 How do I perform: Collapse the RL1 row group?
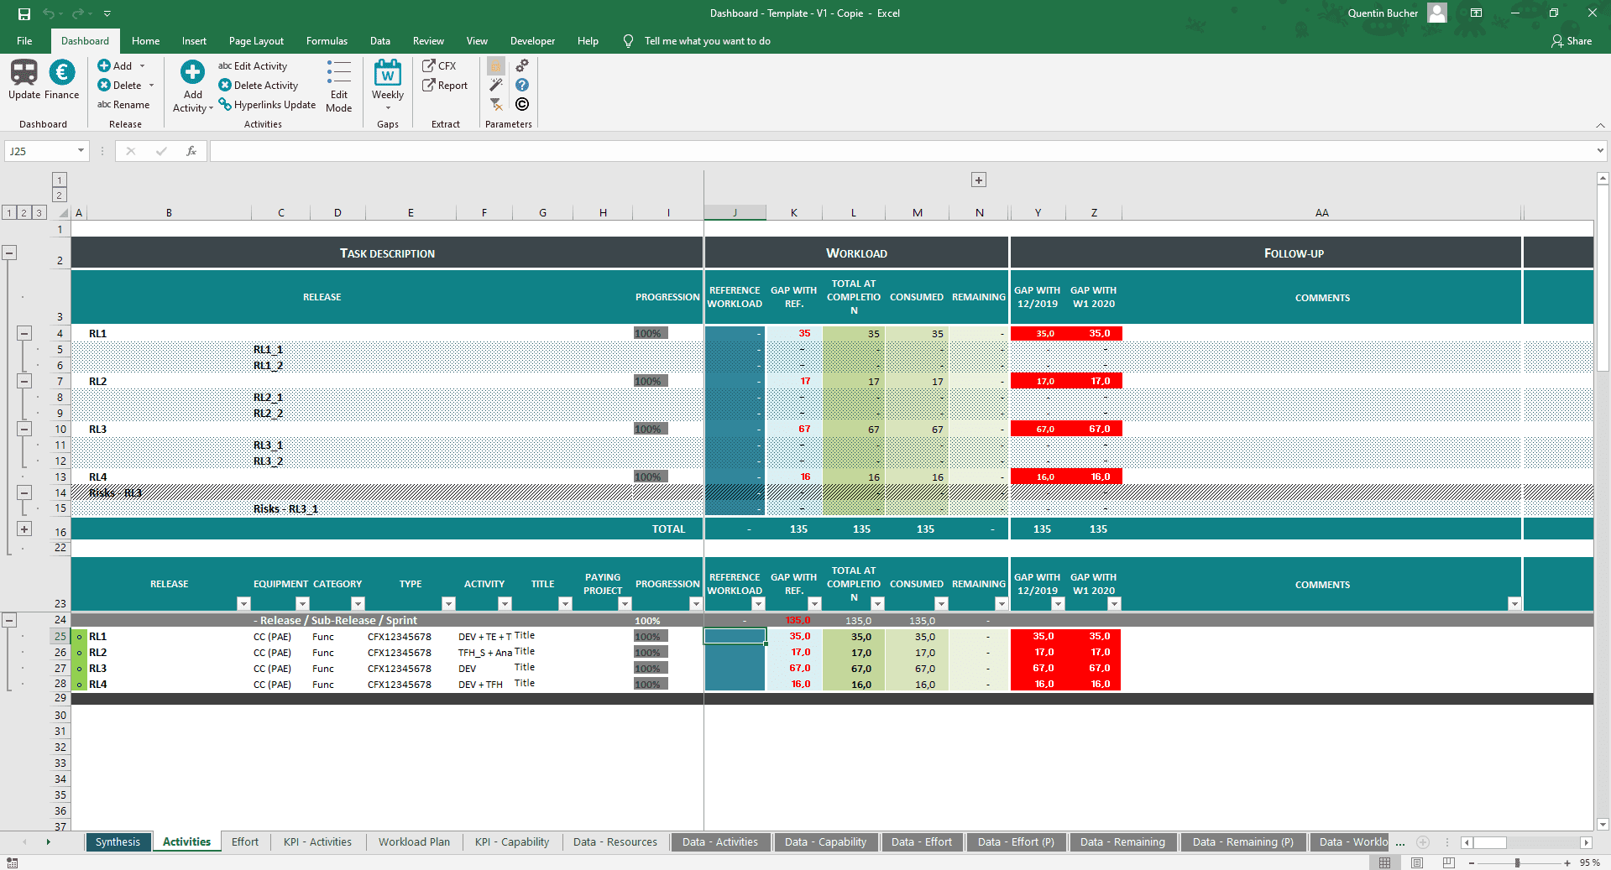24,333
